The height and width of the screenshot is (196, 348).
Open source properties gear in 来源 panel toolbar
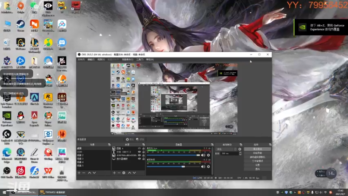pos(124,172)
